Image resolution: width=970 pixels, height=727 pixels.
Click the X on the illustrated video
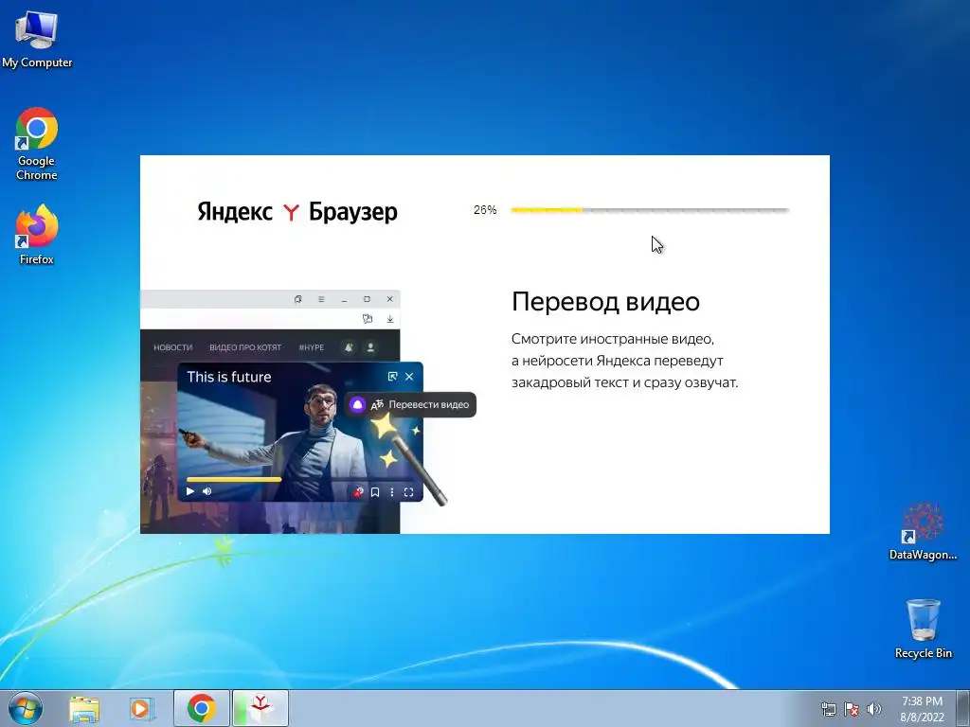[x=409, y=377]
